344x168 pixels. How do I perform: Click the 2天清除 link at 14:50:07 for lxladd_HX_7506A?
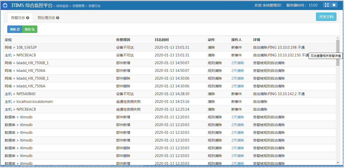[x=237, y=71]
